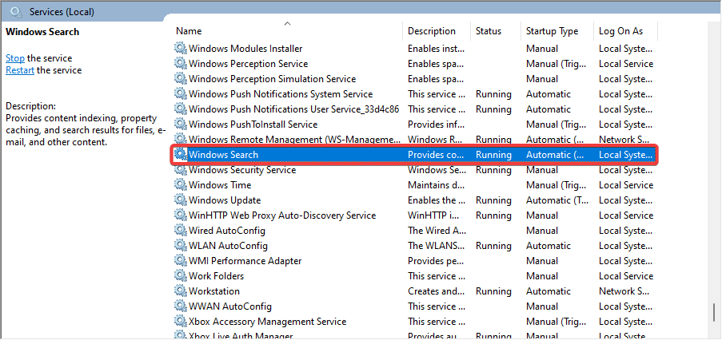Select the WLAN AutoConfig service name
Screen dimensions: 722x340
228,245
